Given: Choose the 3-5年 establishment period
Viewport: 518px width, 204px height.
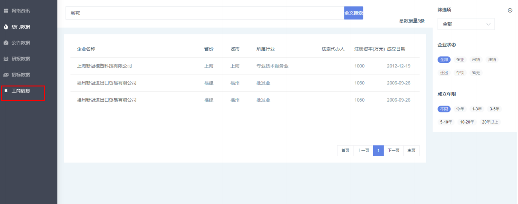Looking at the screenshot, I should (494, 109).
